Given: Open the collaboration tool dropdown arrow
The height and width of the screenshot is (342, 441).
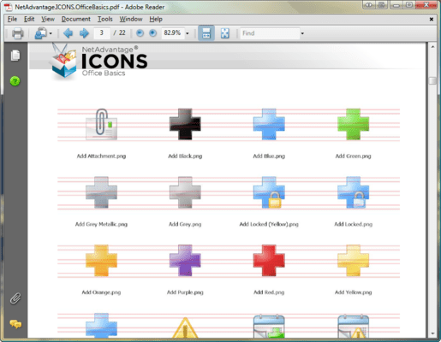Looking at the screenshot, I should pyautogui.click(x=51, y=33).
